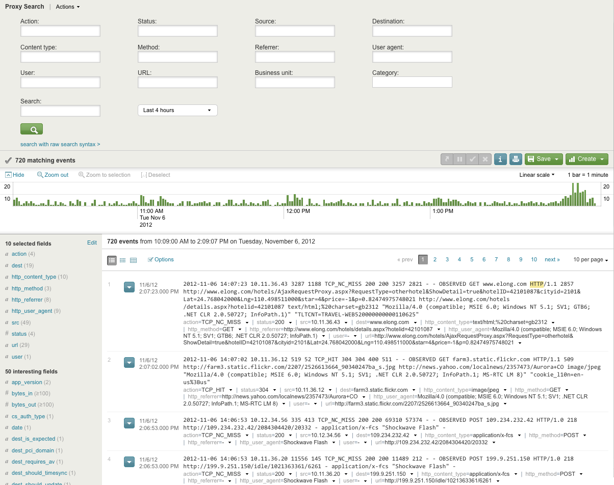Screen dimensions: 614x485
Task: Expand the Save dropdown
Action: (x=544, y=159)
